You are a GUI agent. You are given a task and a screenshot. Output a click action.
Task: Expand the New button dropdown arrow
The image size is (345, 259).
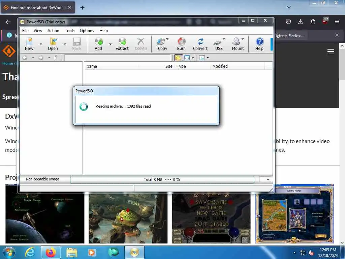tap(41, 44)
